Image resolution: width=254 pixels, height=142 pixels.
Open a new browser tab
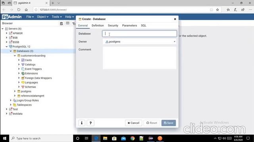[53, 3]
